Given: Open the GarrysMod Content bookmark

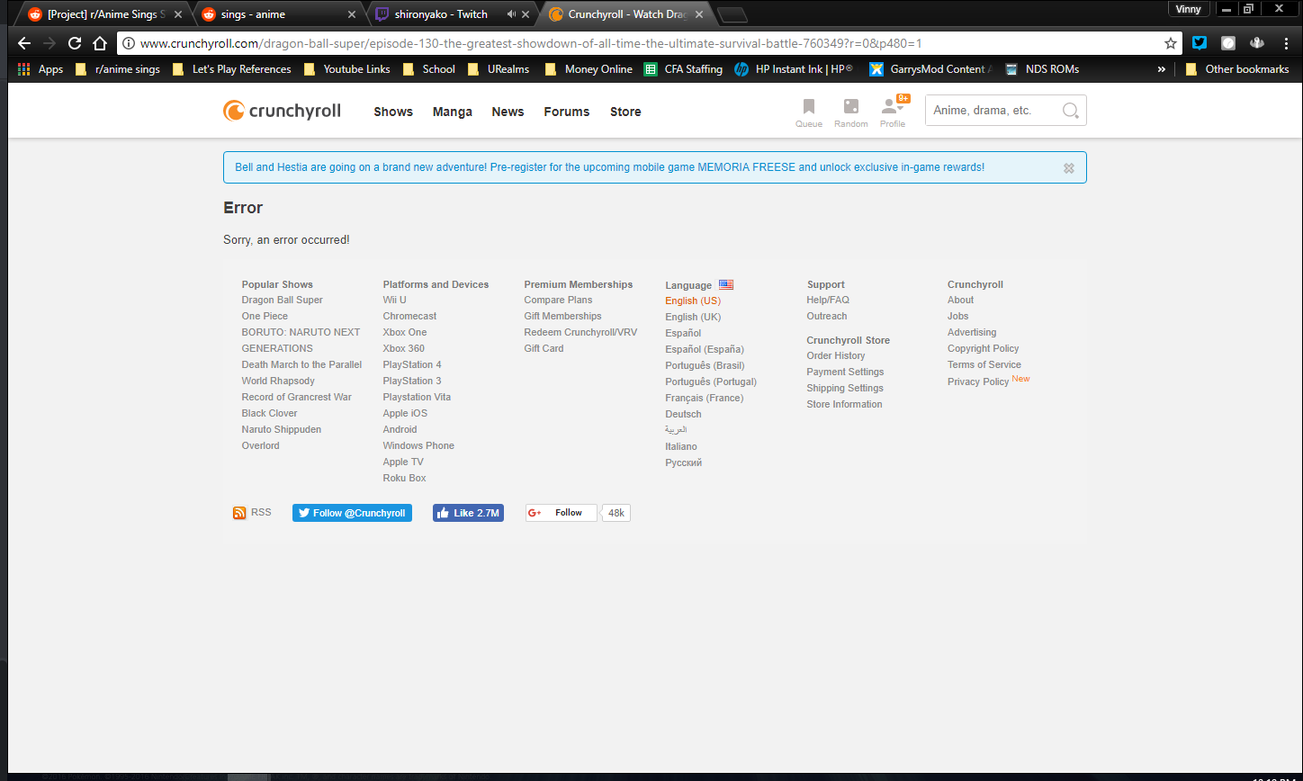Looking at the screenshot, I should 930,69.
